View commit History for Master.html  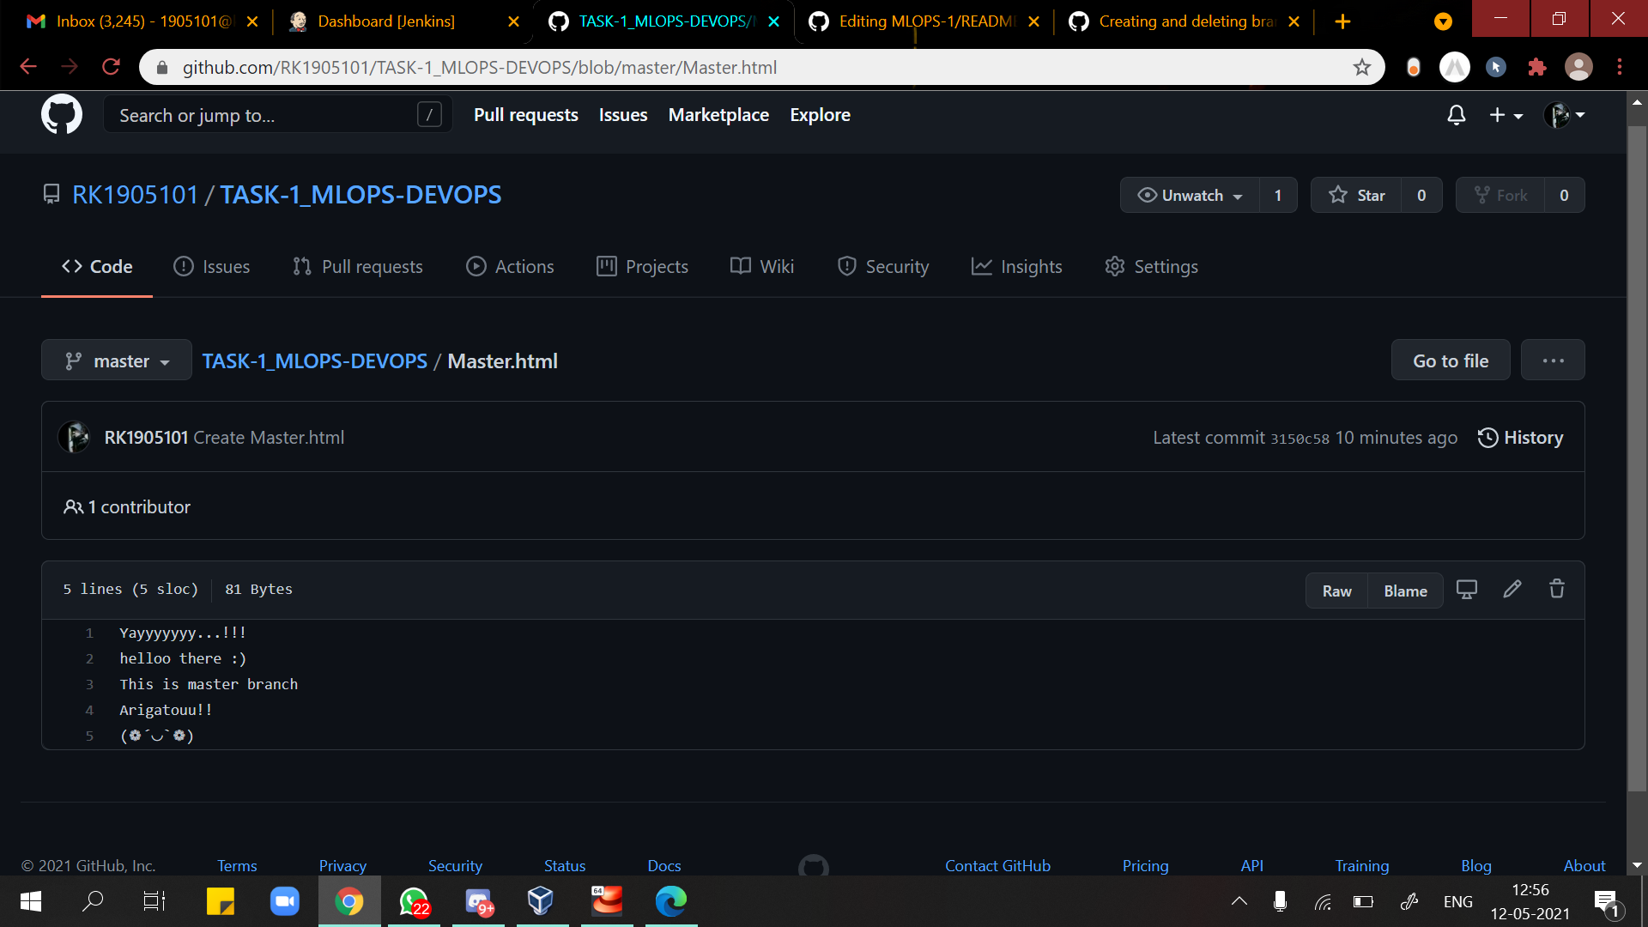click(1520, 438)
